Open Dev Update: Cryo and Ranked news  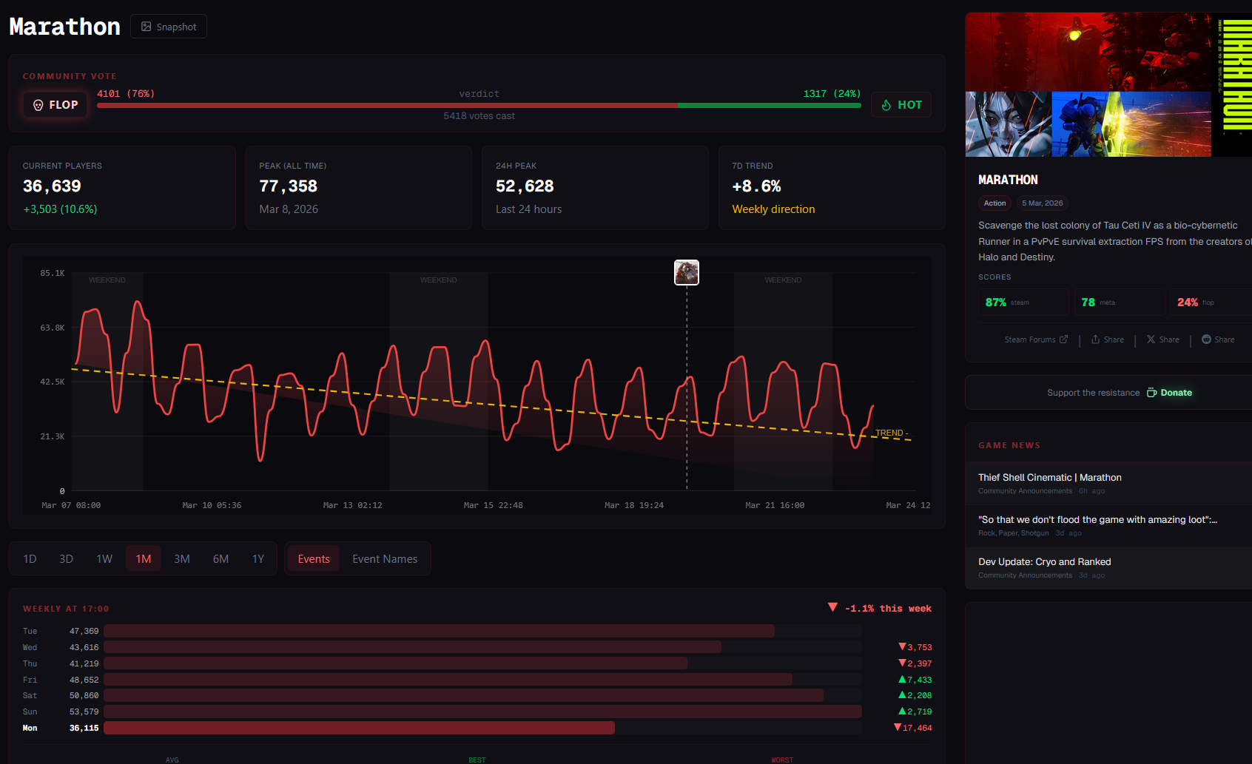[x=1108, y=568]
